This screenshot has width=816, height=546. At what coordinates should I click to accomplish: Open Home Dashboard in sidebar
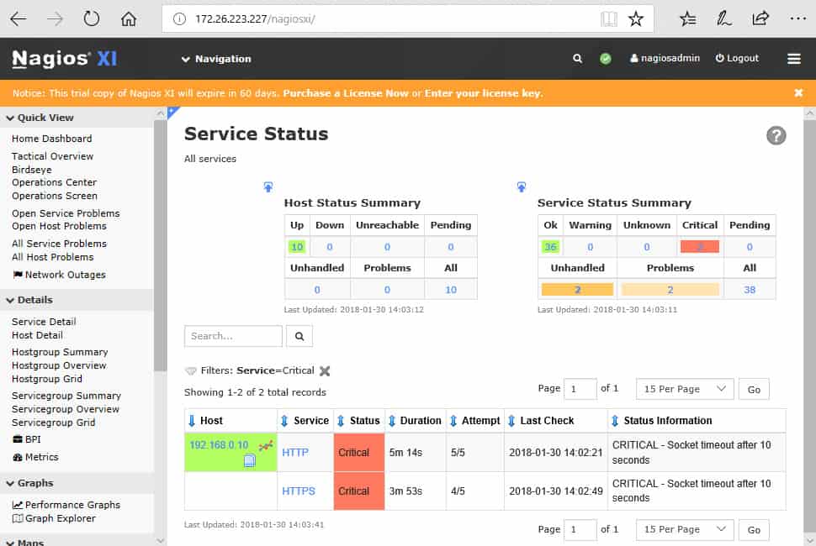coord(52,139)
